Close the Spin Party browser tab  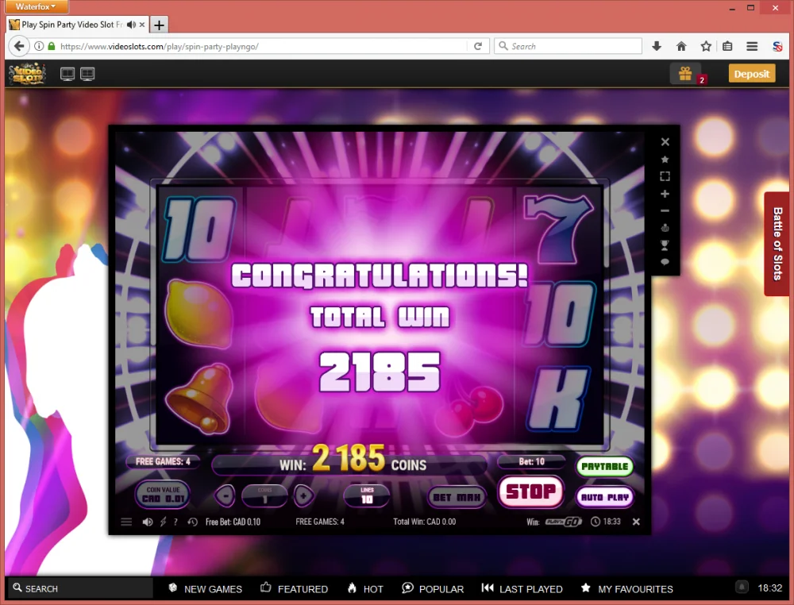[142, 25]
